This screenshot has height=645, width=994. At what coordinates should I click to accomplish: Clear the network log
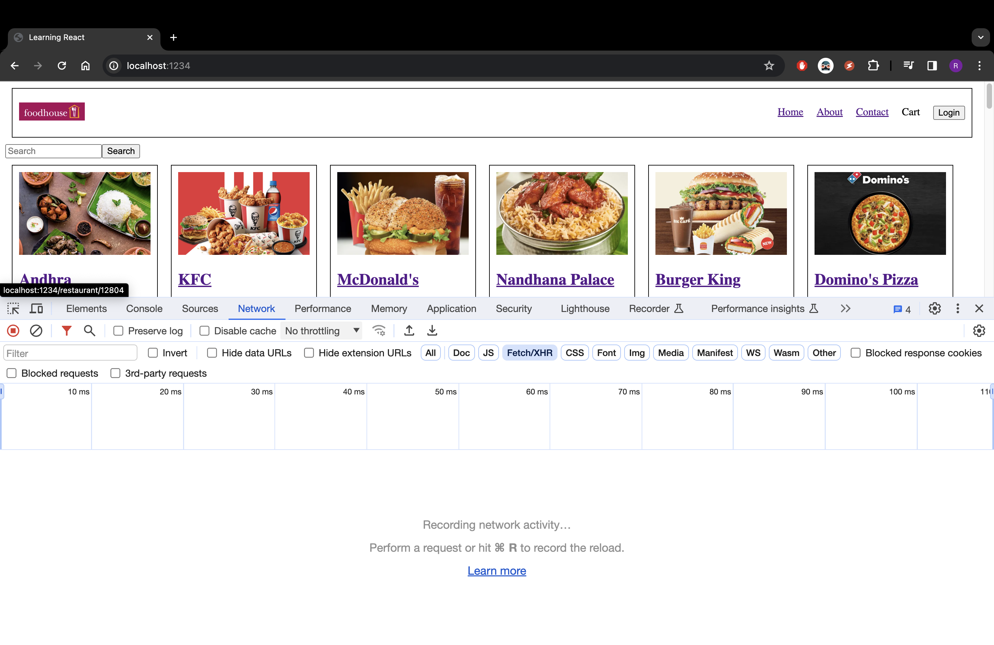coord(36,331)
